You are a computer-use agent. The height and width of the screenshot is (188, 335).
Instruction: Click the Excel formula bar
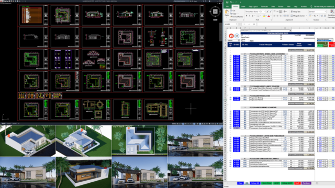click(296, 25)
